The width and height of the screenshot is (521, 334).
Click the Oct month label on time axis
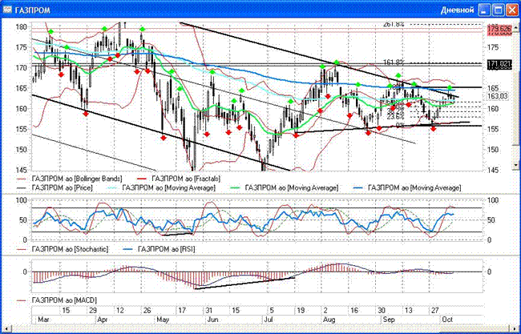pyautogui.click(x=447, y=320)
